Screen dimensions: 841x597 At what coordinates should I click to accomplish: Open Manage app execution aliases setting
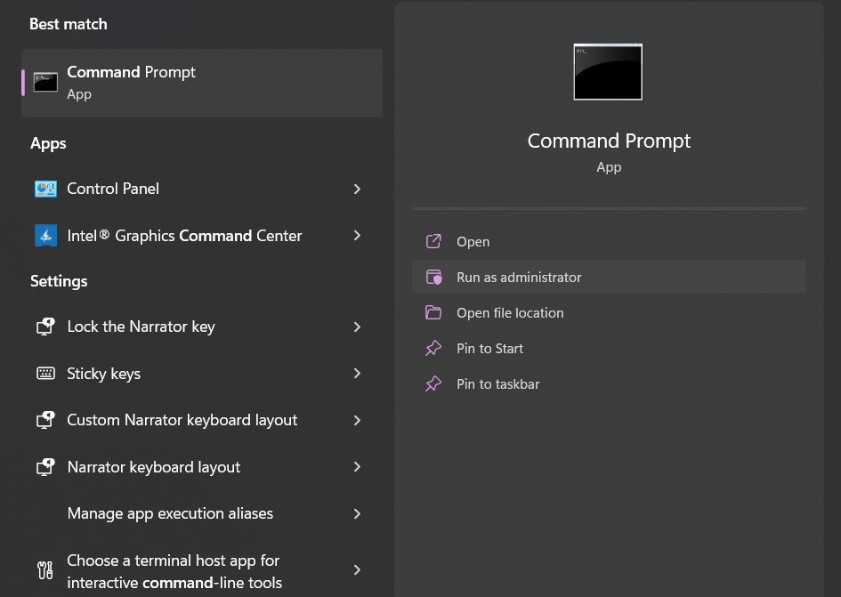[x=202, y=514]
